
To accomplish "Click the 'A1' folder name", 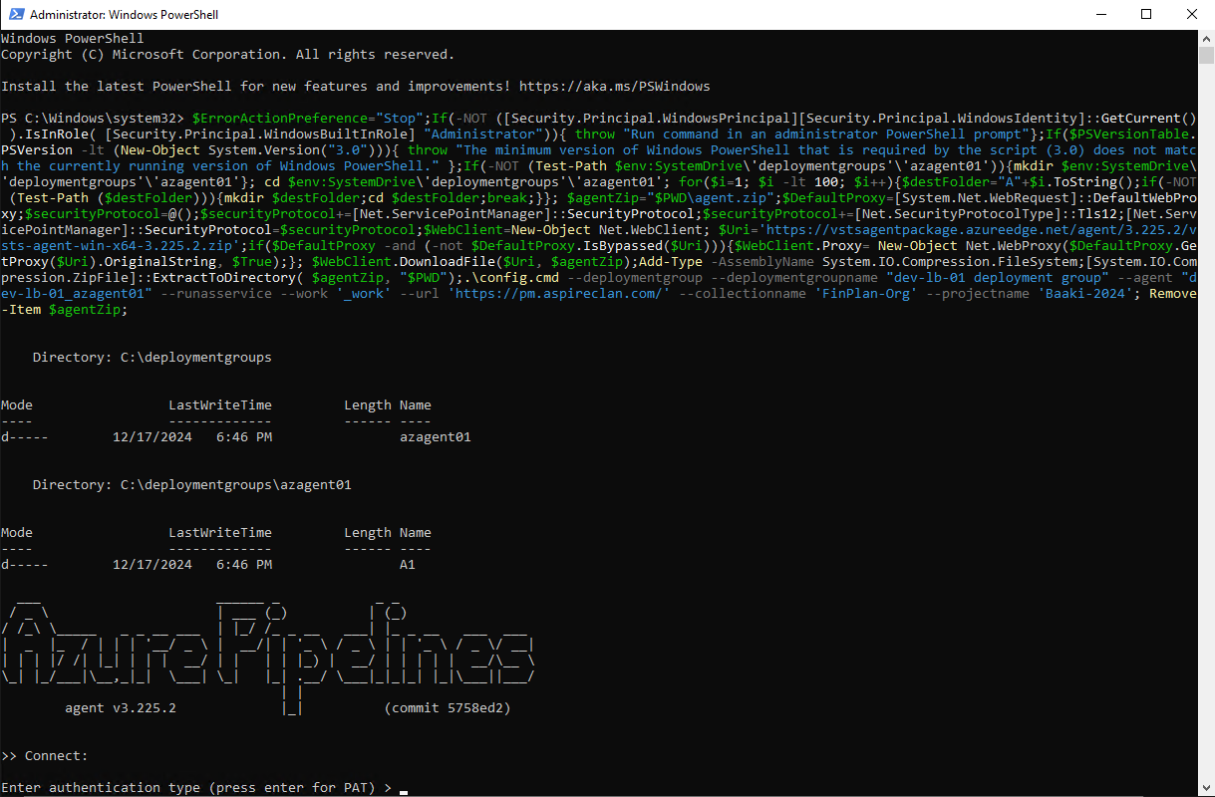I will click(408, 565).
